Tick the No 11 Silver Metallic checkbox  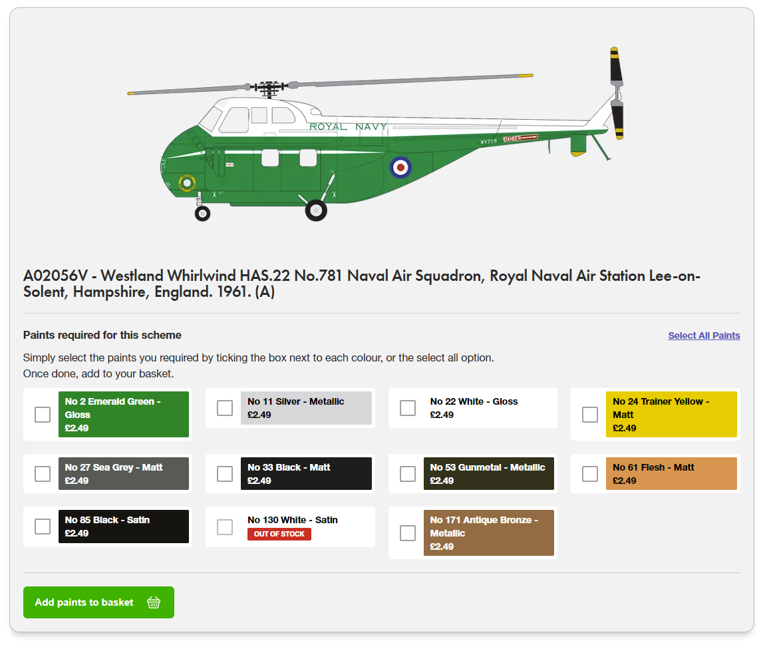click(225, 408)
